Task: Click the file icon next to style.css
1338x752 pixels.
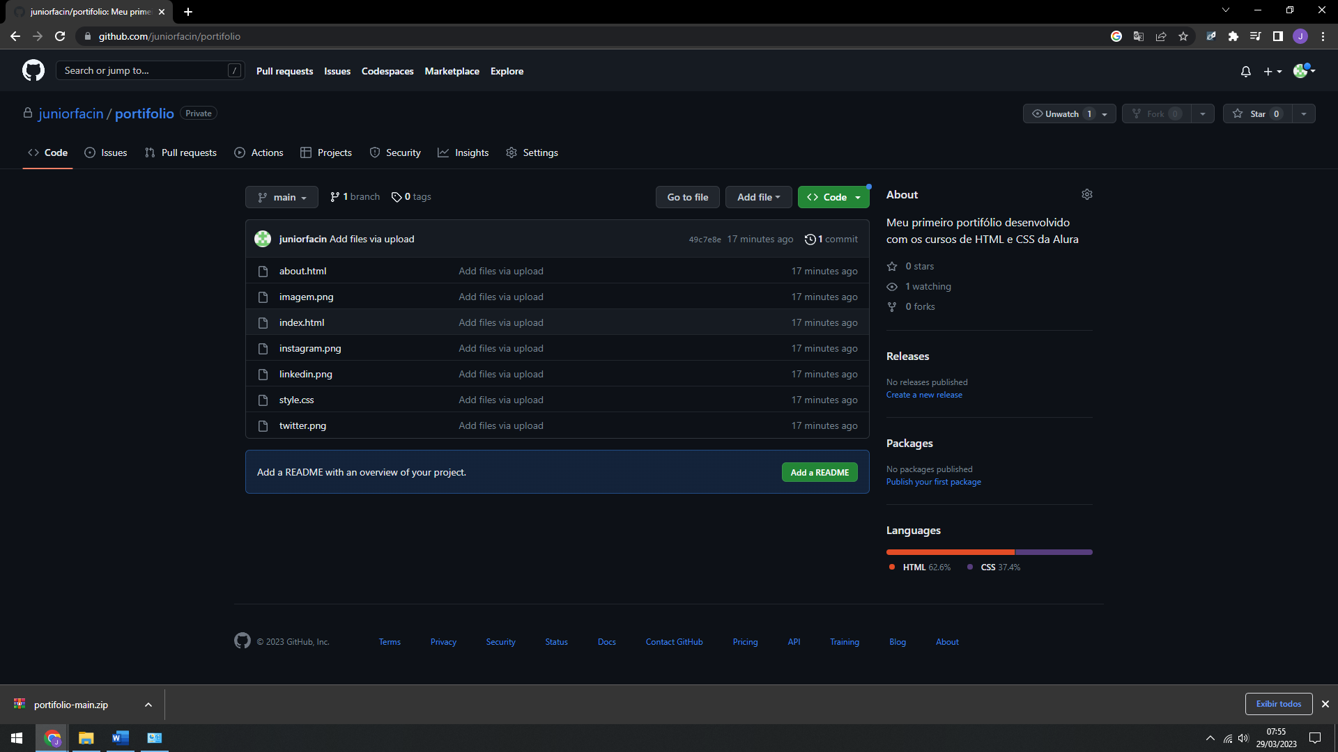Action: coord(263,400)
